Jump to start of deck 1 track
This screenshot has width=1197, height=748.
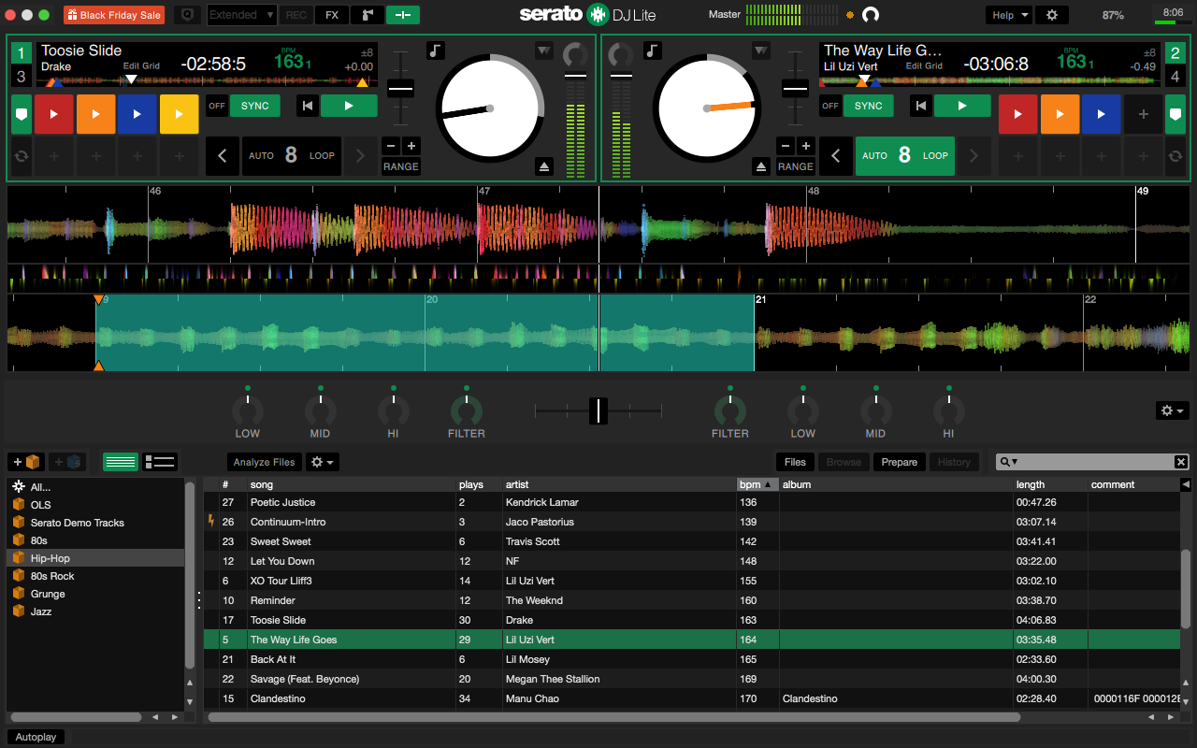coord(307,106)
